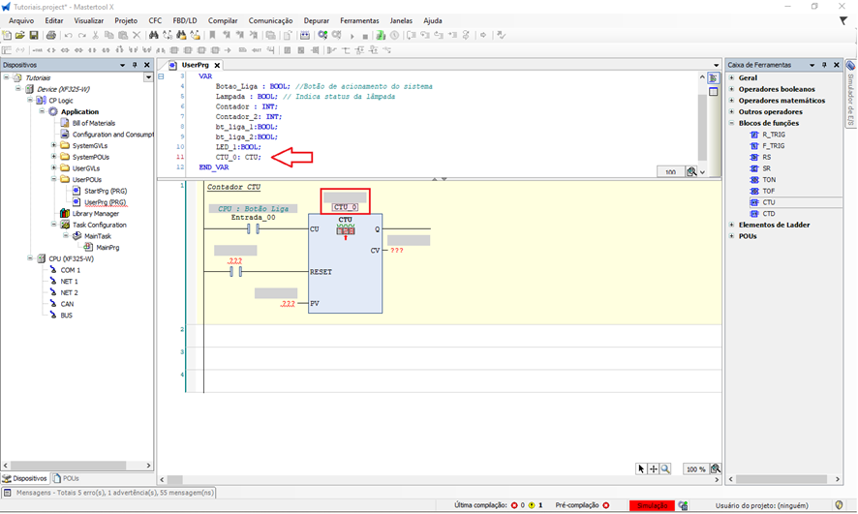This screenshot has width=858, height=514.
Task: Open Library Manager in device tree
Action: 95,213
